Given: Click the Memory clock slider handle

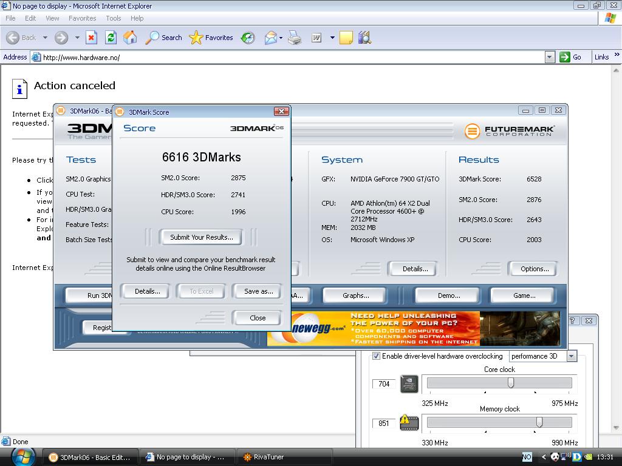Looking at the screenshot, I should tap(539, 422).
